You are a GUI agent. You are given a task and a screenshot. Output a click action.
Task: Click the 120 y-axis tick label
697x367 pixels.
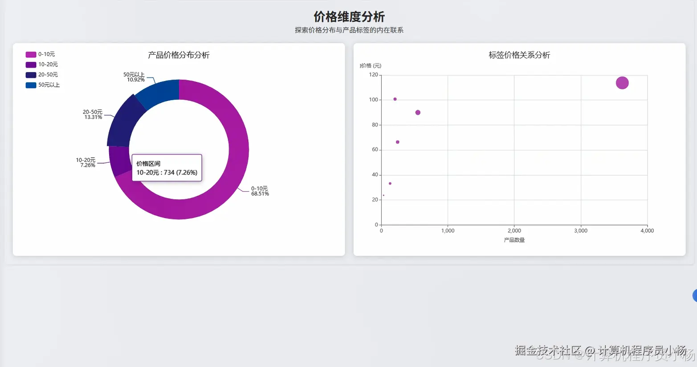coord(373,75)
